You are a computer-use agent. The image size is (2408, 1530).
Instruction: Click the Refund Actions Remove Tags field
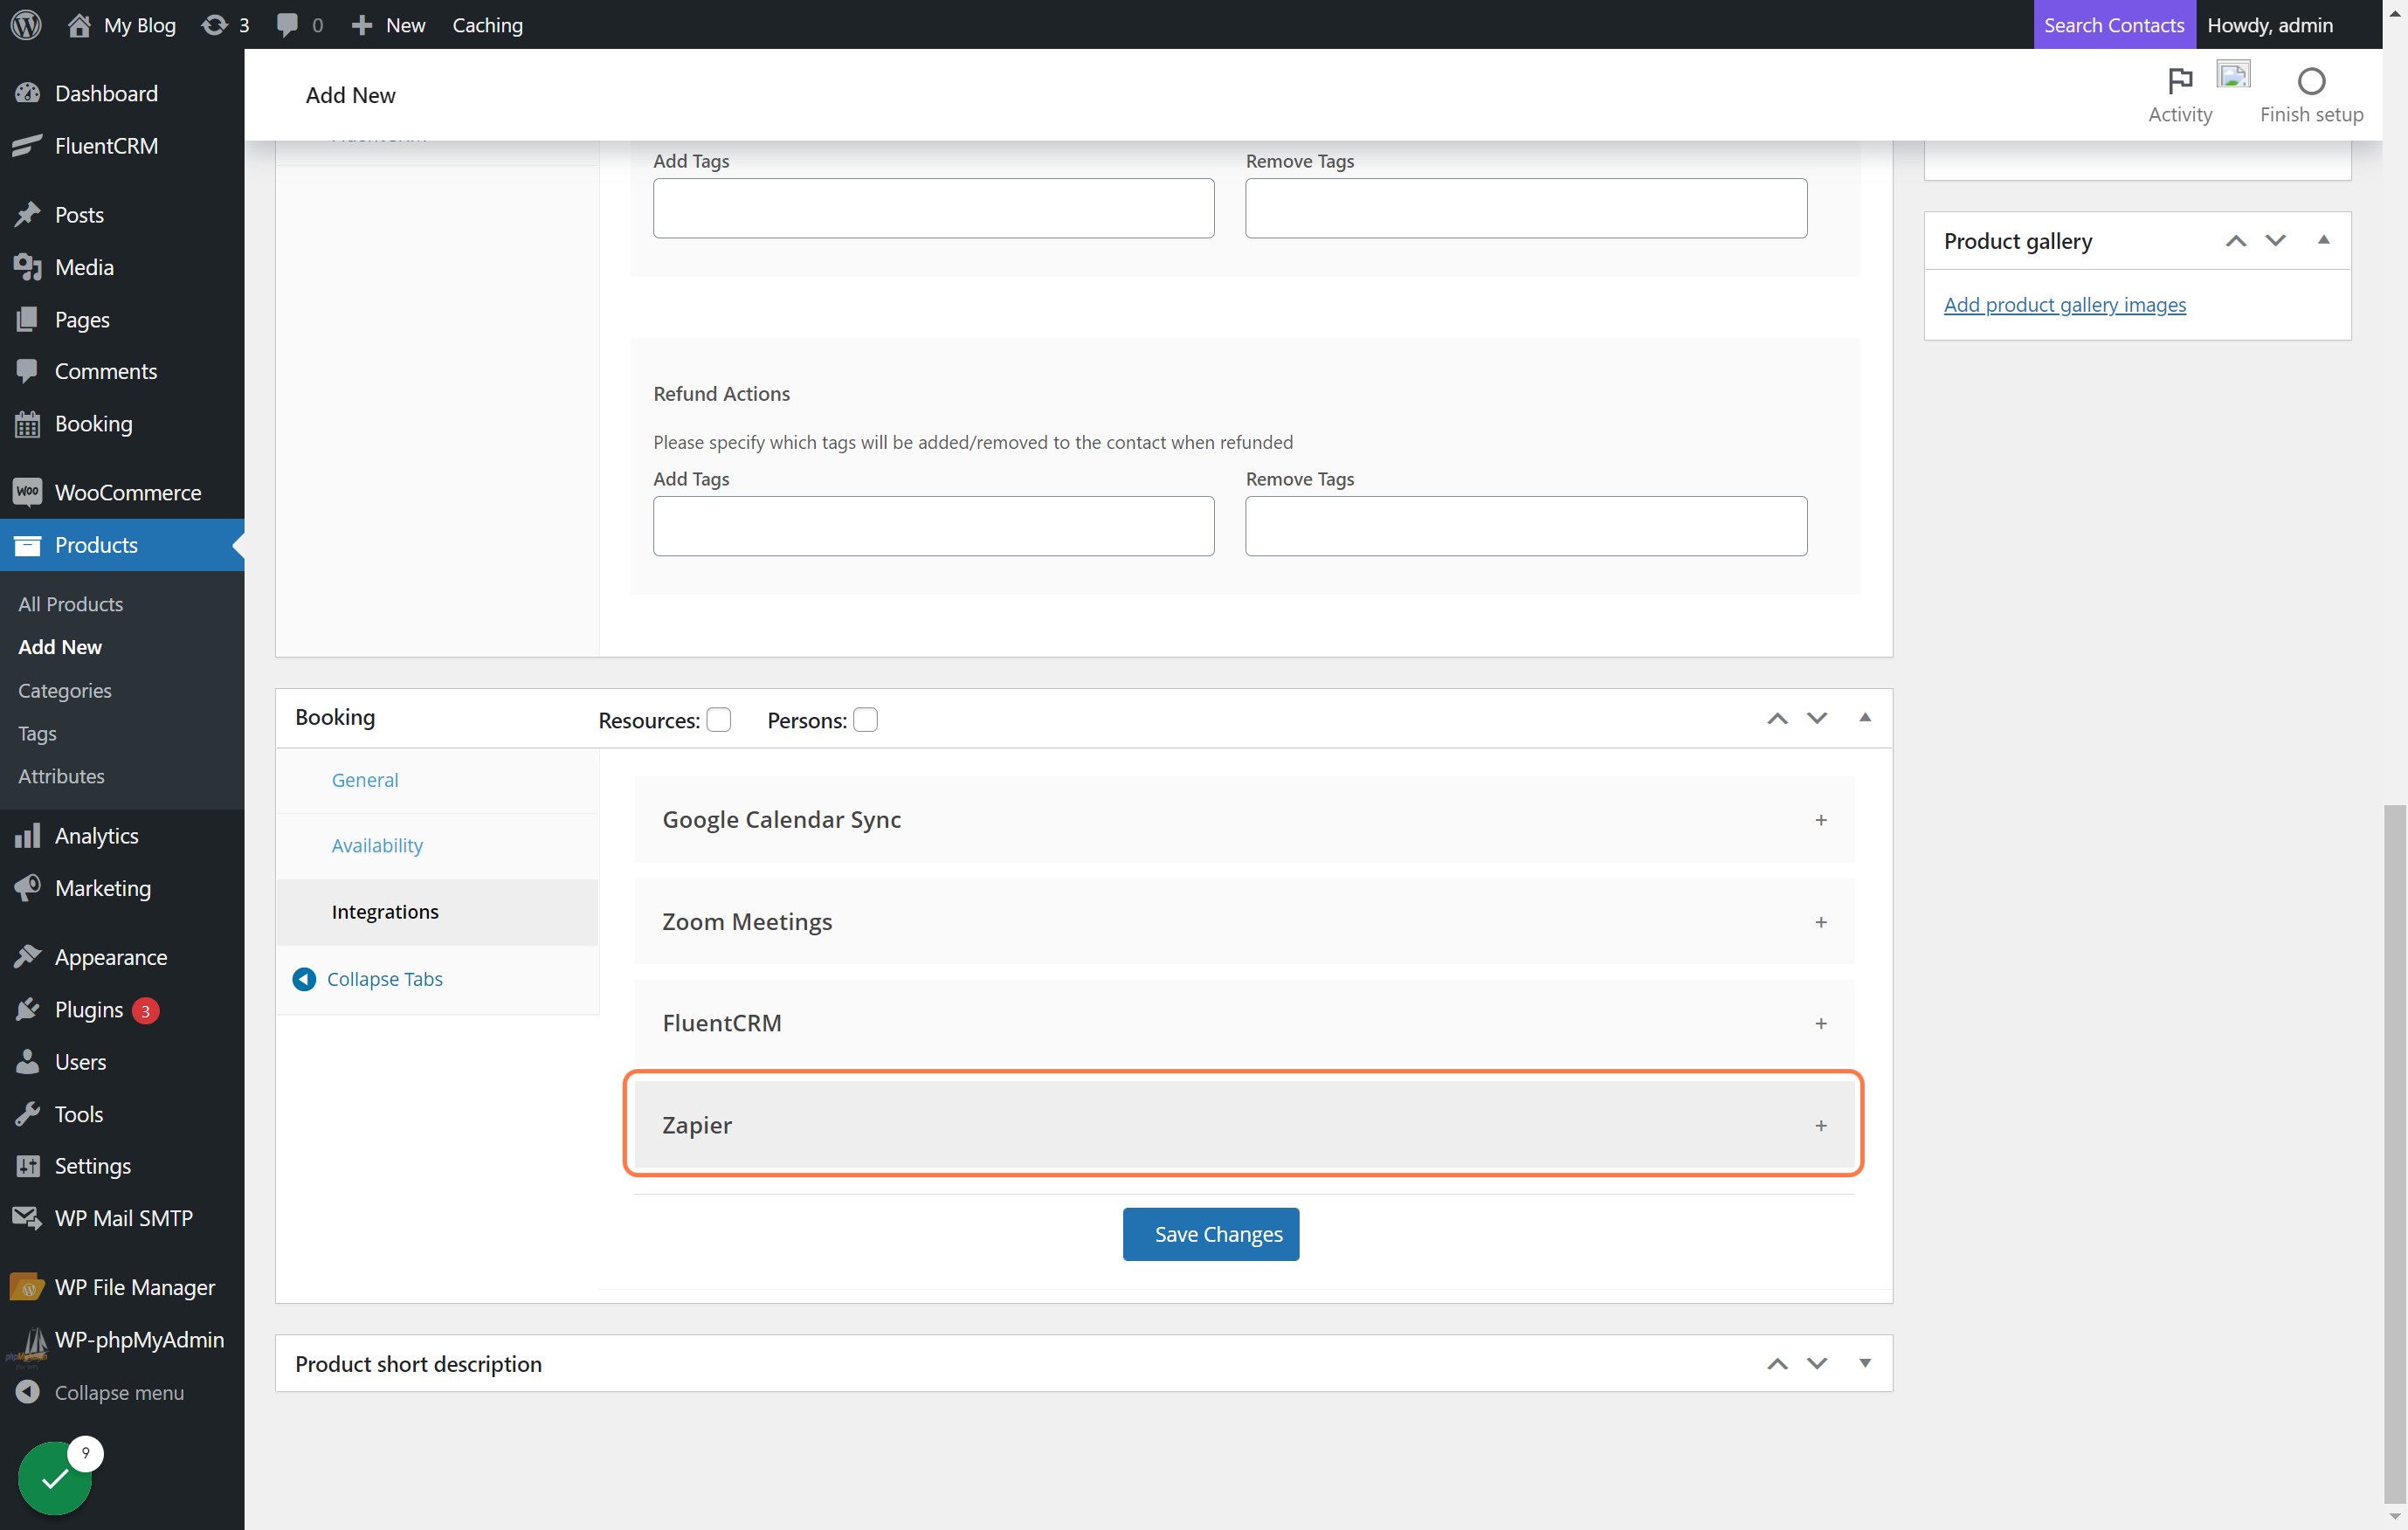point(1525,525)
